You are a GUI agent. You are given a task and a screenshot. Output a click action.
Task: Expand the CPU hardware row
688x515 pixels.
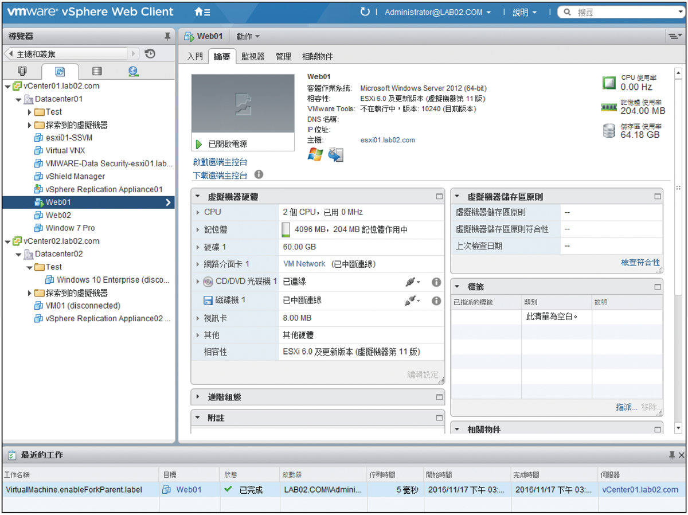(198, 212)
